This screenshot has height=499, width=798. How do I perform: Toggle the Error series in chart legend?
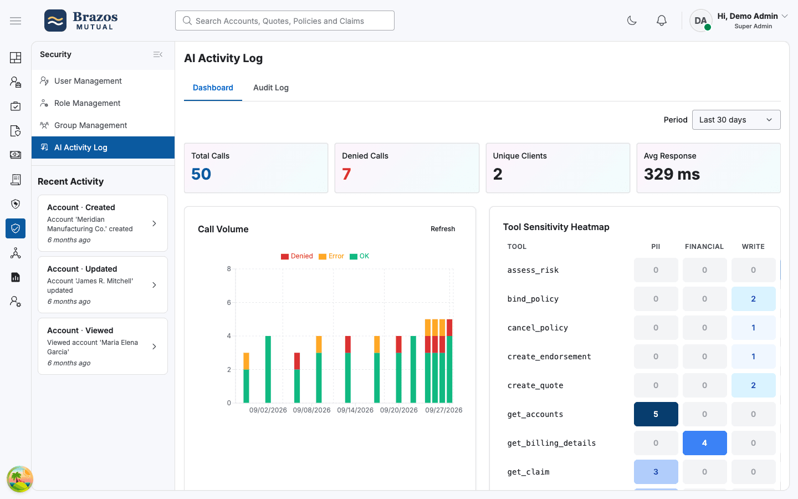pyautogui.click(x=331, y=256)
